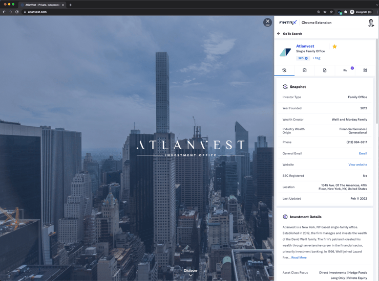Click the ATLANVEST website logo
Screen dimensions: 379x281
pos(191,148)
